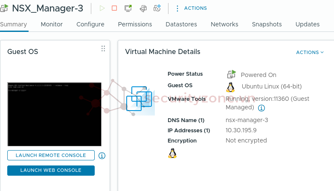334x191 pixels.
Task: Expand the DNS Name (1) entry
Action: [186, 120]
